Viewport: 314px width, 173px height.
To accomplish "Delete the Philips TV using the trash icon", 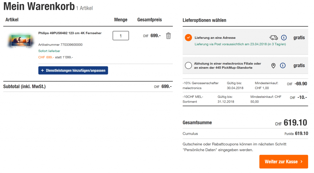I will (168, 36).
